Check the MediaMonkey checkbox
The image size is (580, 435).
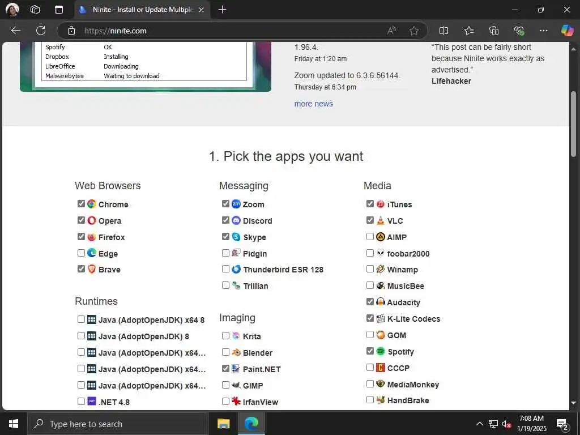(370, 383)
